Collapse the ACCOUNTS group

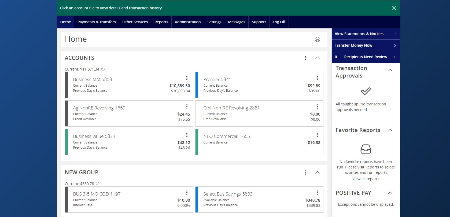click(x=317, y=58)
